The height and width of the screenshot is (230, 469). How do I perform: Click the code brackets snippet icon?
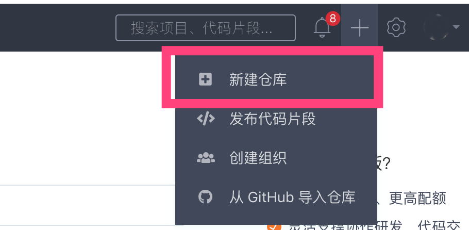click(206, 119)
